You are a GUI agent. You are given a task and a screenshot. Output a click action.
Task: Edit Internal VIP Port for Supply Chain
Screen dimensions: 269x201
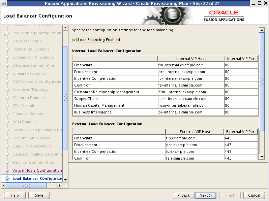pos(241,99)
